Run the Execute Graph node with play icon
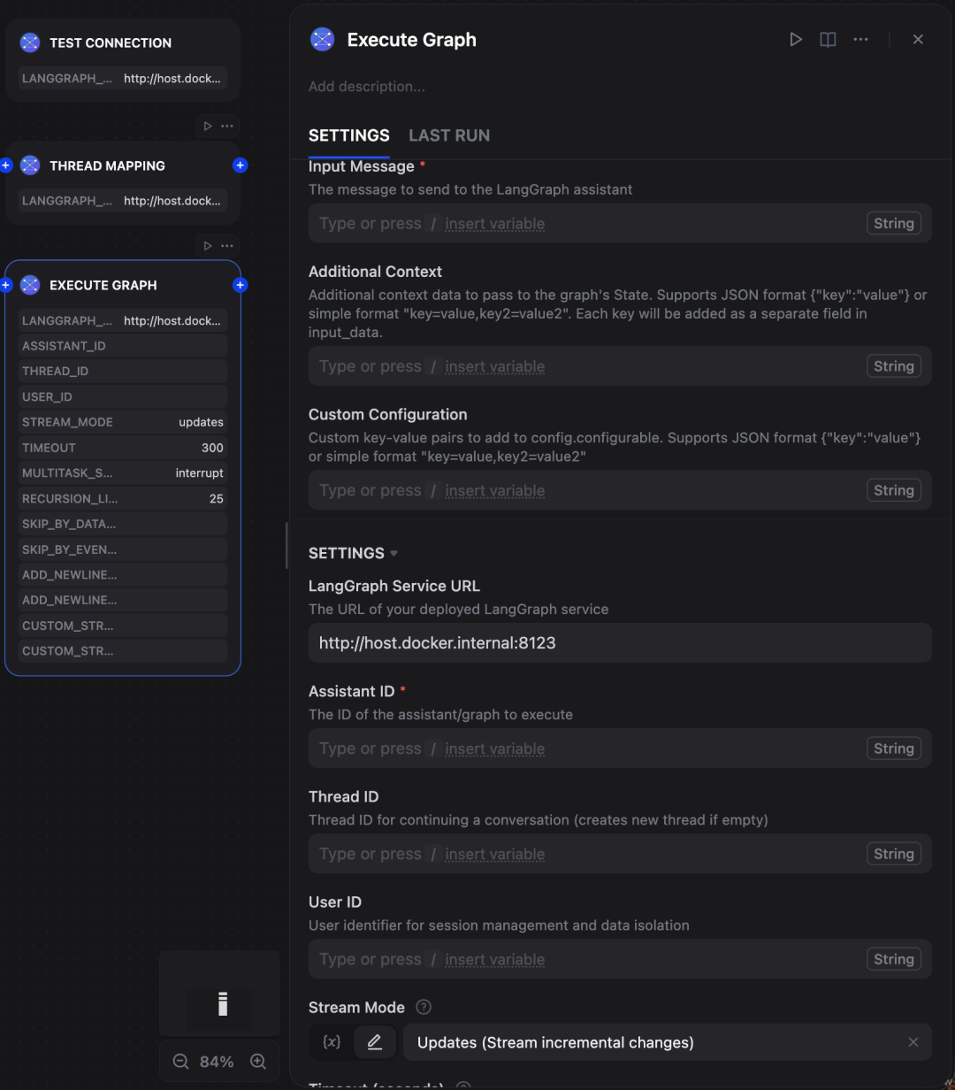This screenshot has width=955, height=1090. [x=796, y=40]
